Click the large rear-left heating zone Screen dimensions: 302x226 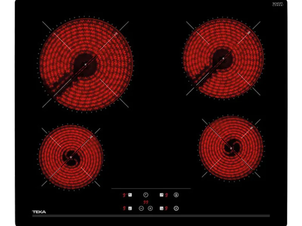86,64
